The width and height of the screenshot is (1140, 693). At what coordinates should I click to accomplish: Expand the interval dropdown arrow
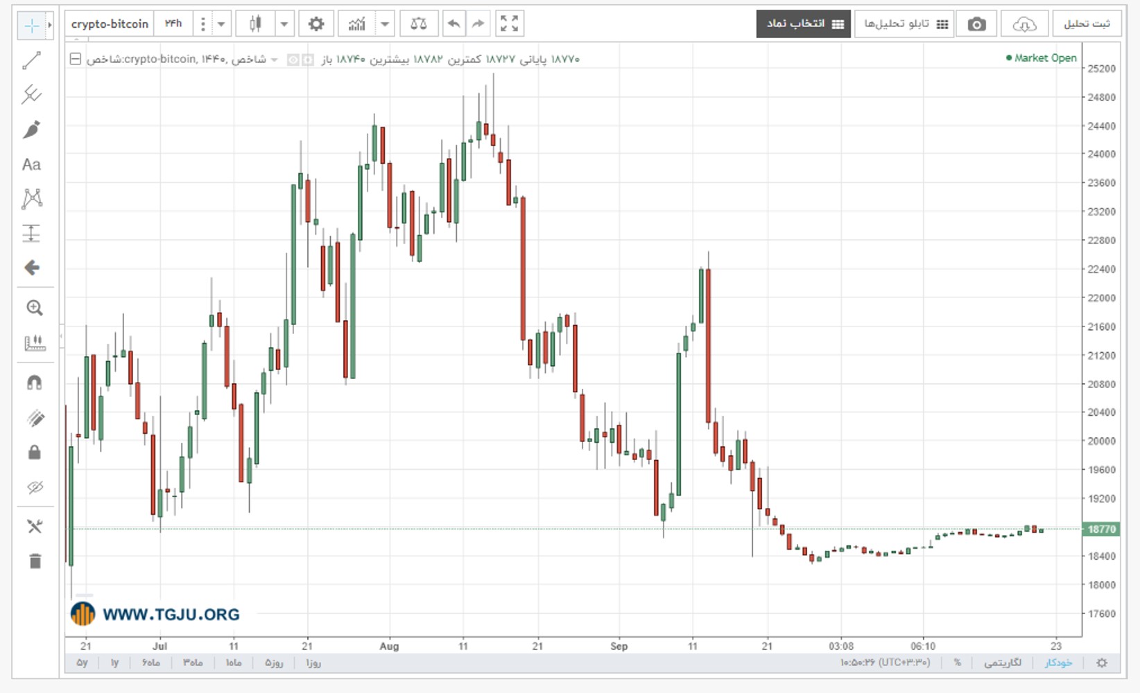pyautogui.click(x=221, y=24)
